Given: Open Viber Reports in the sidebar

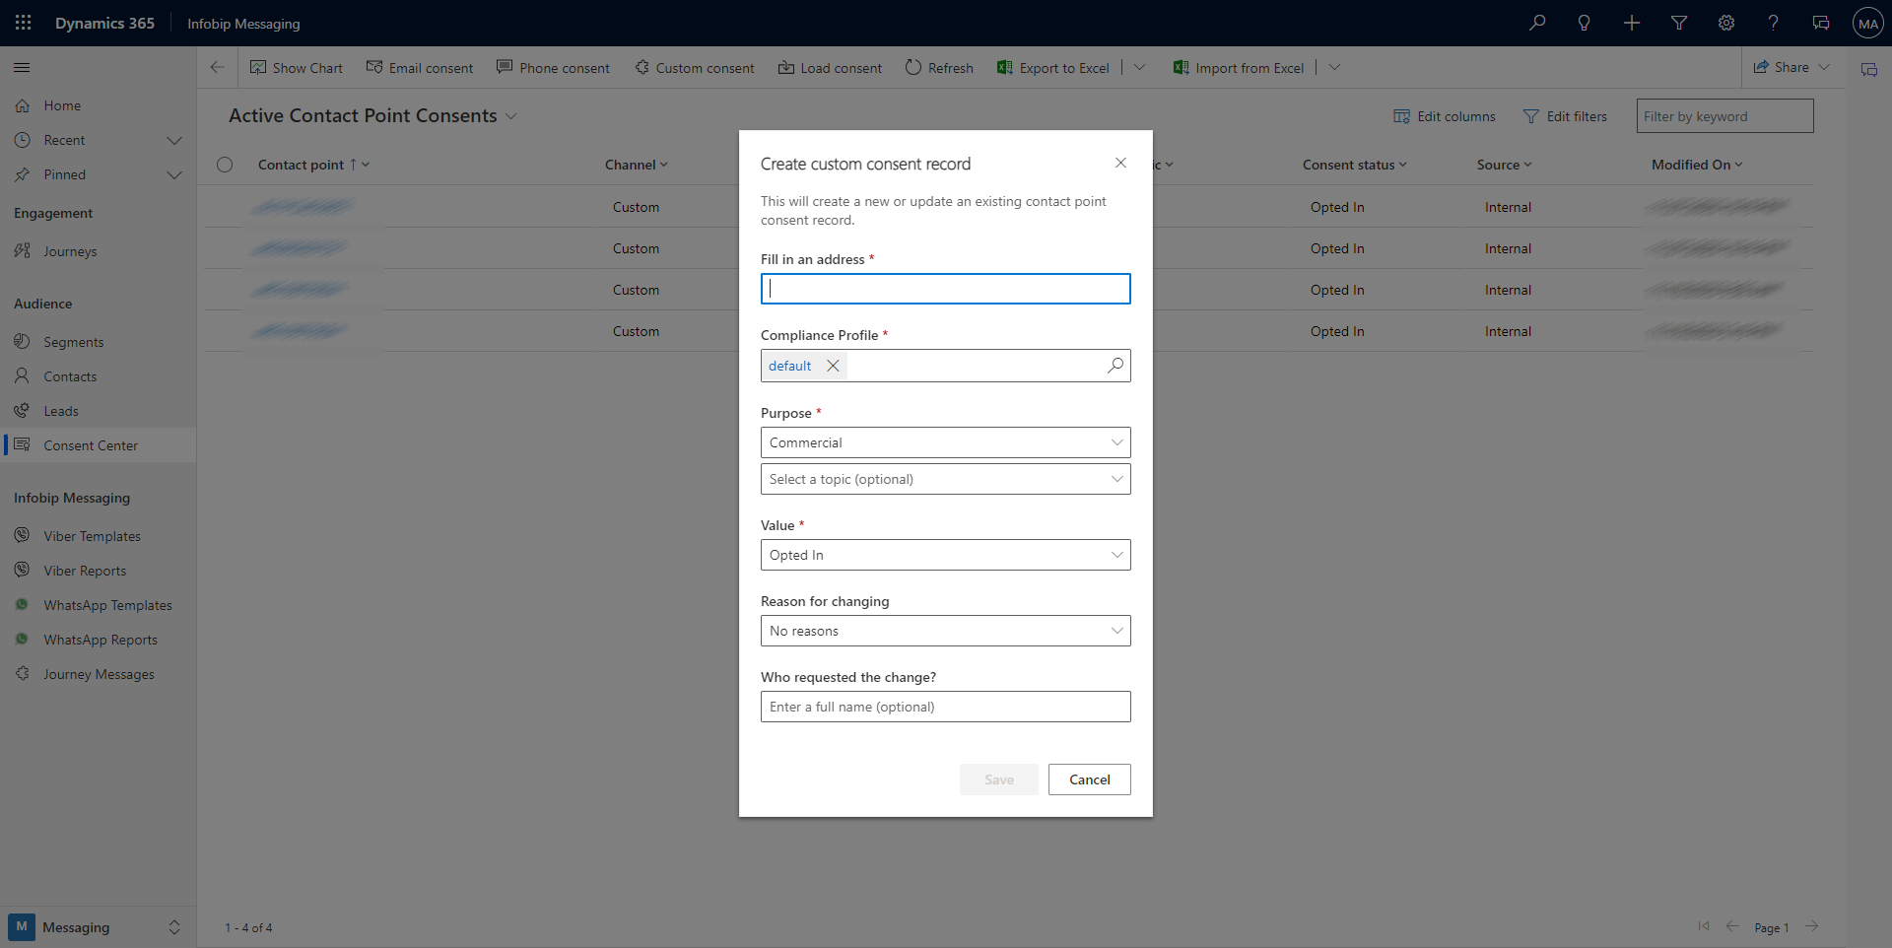Looking at the screenshot, I should (x=98, y=571).
